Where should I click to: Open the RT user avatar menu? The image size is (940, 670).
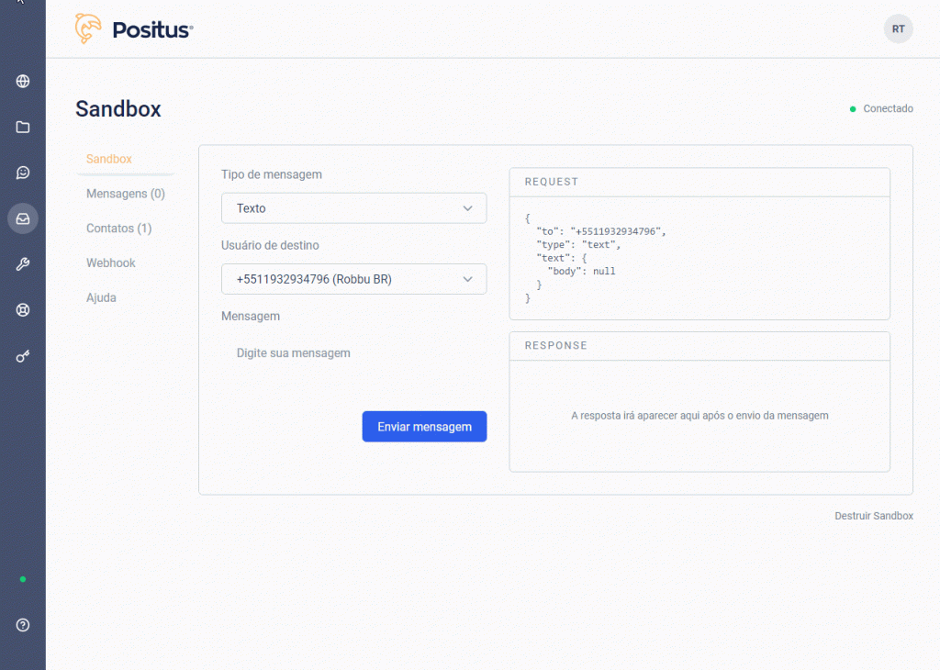898,29
